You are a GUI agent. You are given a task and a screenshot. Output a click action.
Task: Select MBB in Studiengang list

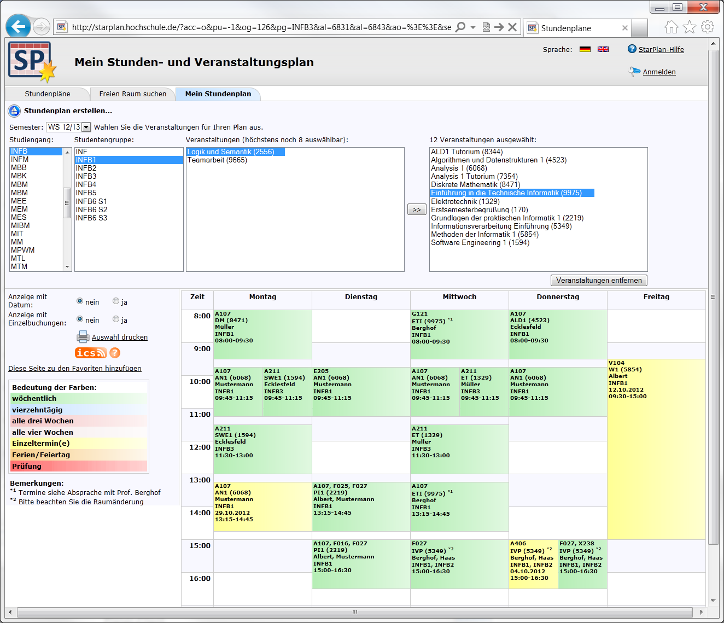(x=36, y=168)
